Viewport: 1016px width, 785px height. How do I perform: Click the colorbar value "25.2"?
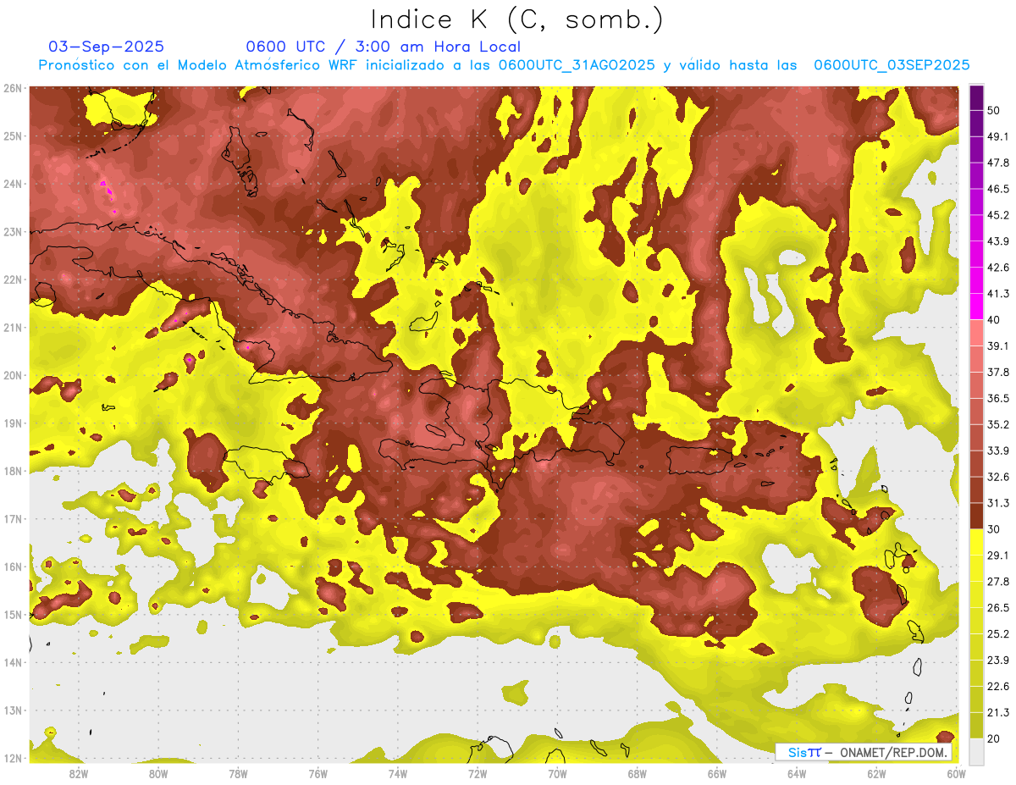pyautogui.click(x=997, y=634)
